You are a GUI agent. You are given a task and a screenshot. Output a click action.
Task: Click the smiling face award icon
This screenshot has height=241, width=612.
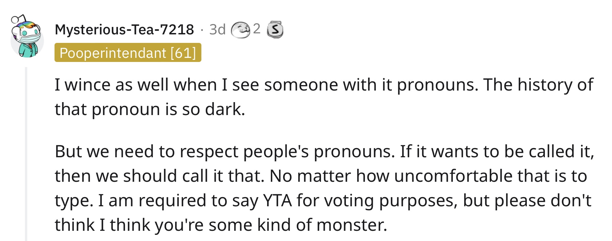[x=241, y=30]
